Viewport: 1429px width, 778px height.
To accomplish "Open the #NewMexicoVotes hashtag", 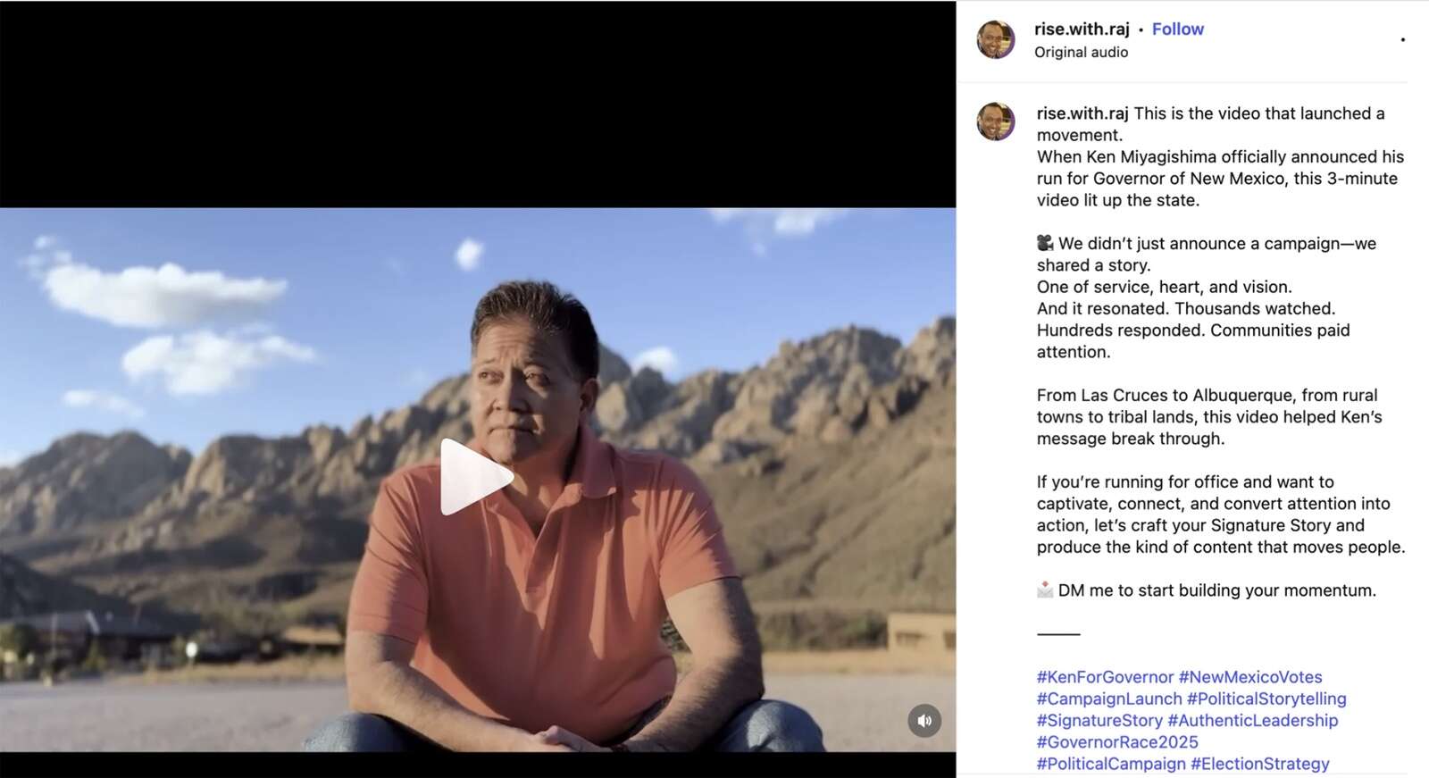I will coord(1250,677).
